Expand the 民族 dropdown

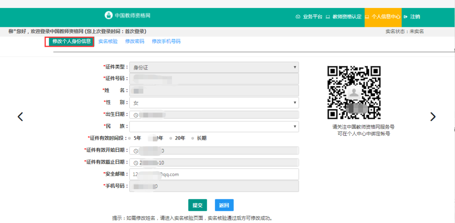214,126
